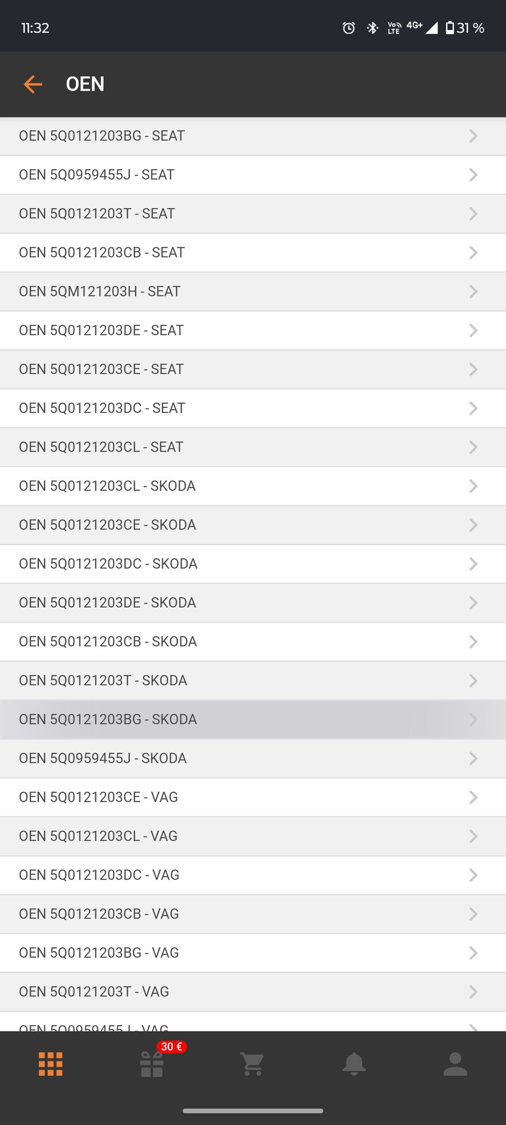Tap the orange back arrow
506x1125 pixels.
33,84
